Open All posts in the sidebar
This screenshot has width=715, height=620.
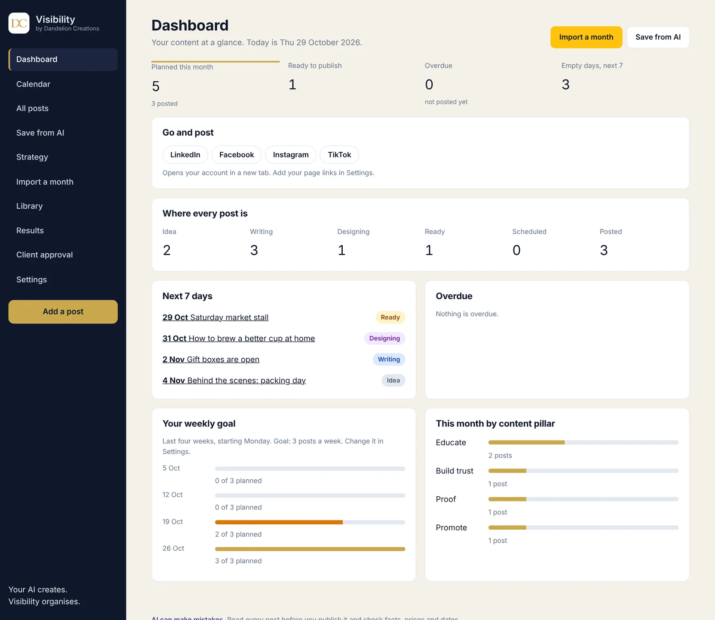pyautogui.click(x=63, y=108)
